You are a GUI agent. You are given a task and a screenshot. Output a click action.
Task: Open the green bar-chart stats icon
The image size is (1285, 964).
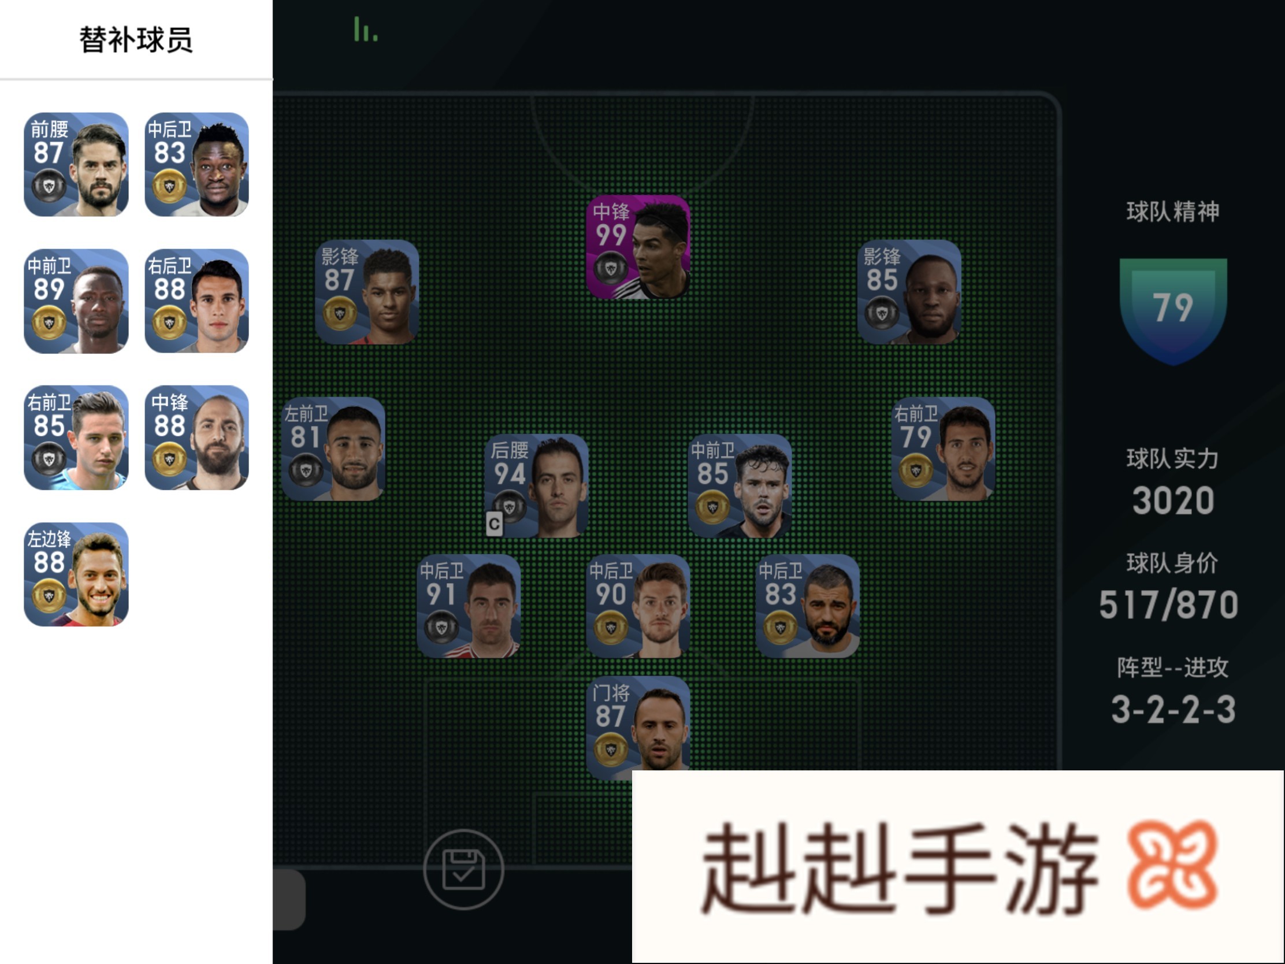(x=366, y=29)
